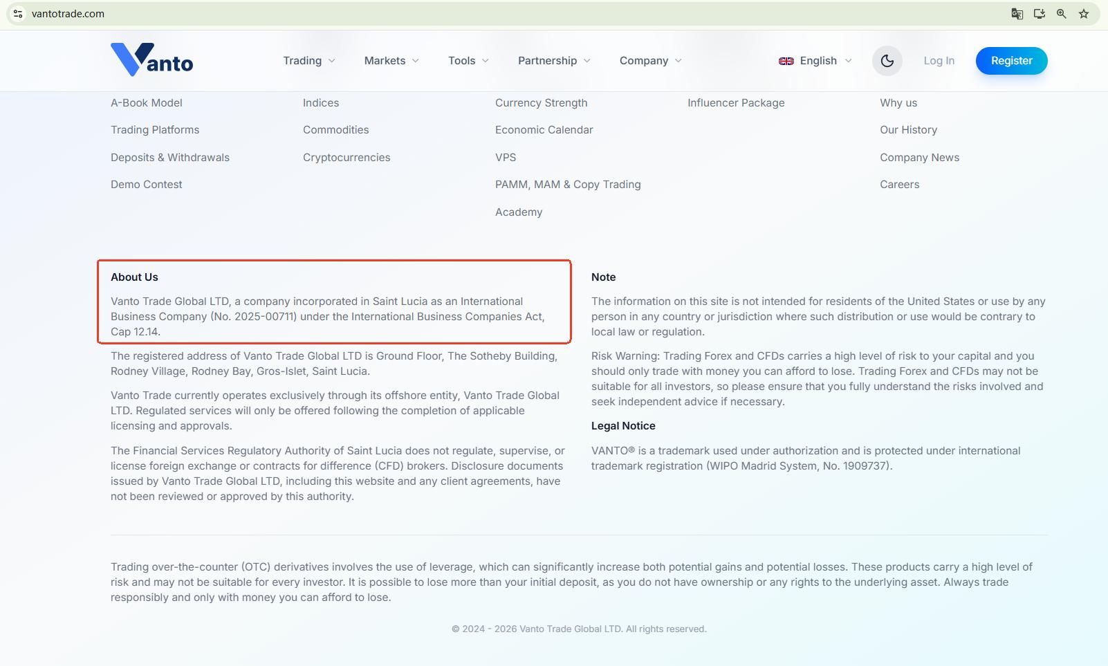
Task: Open PAMM, MAM & Copy Trading link
Action: pos(568,184)
